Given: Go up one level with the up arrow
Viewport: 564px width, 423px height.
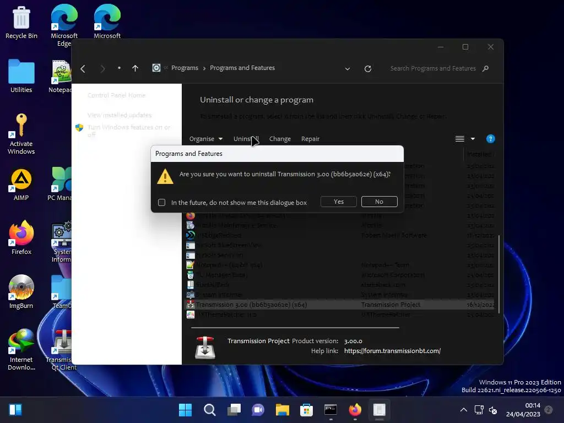Looking at the screenshot, I should pos(135,68).
